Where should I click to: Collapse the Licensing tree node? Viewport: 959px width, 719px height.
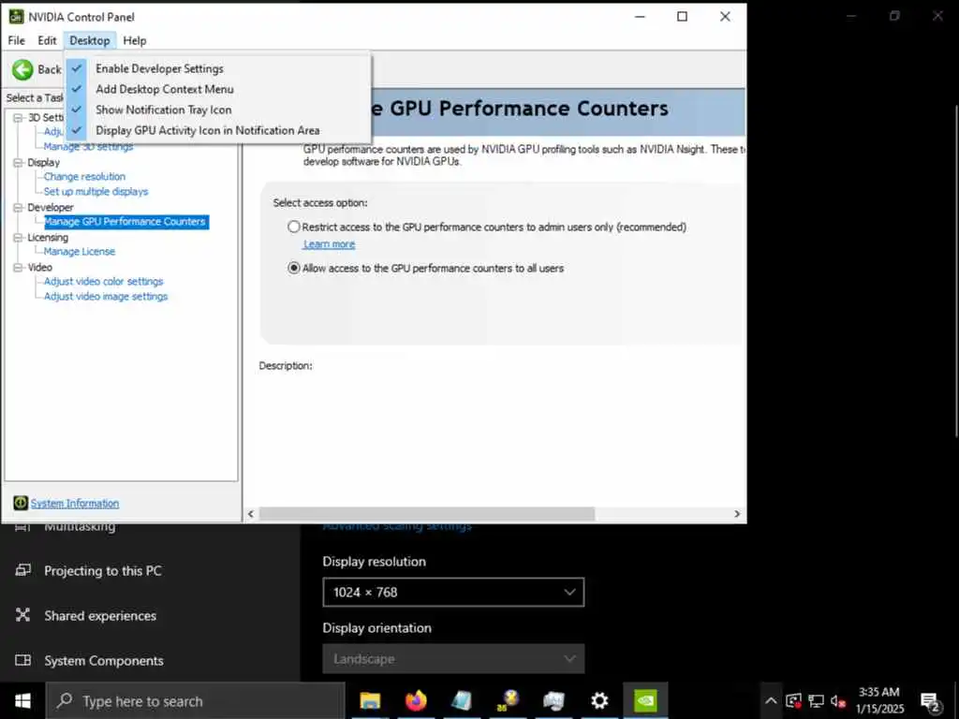(18, 237)
